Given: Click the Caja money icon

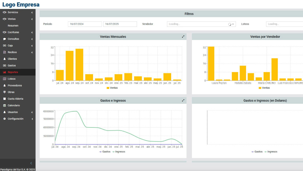Looking at the screenshot, I should [x=5, y=46].
